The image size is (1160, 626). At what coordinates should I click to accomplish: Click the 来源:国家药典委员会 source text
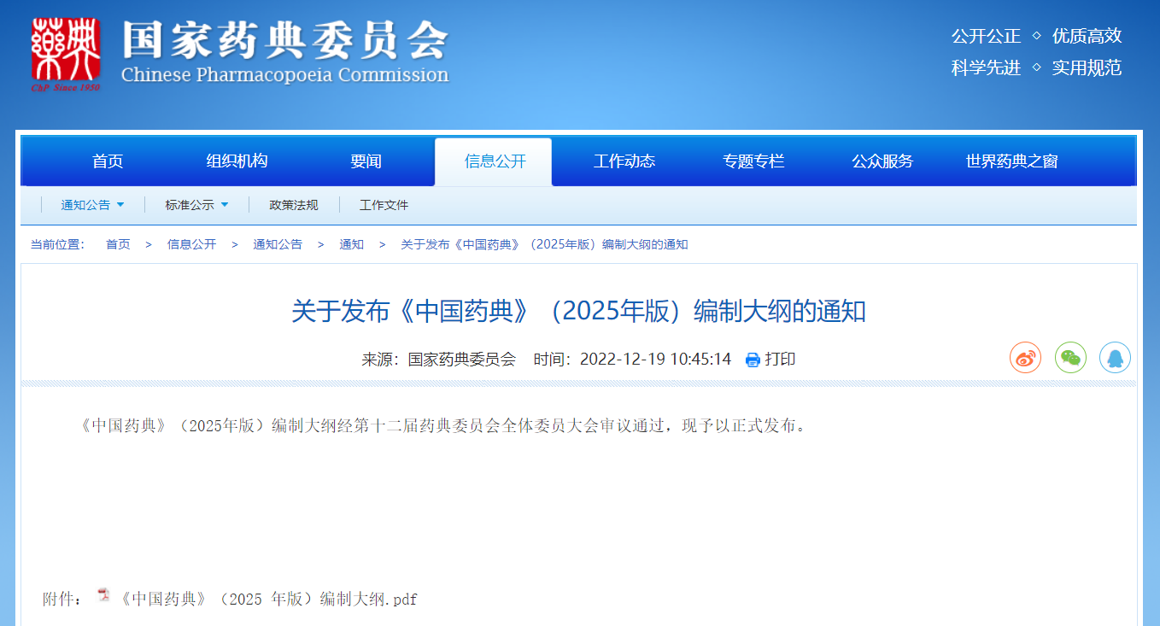pyautogui.click(x=439, y=359)
